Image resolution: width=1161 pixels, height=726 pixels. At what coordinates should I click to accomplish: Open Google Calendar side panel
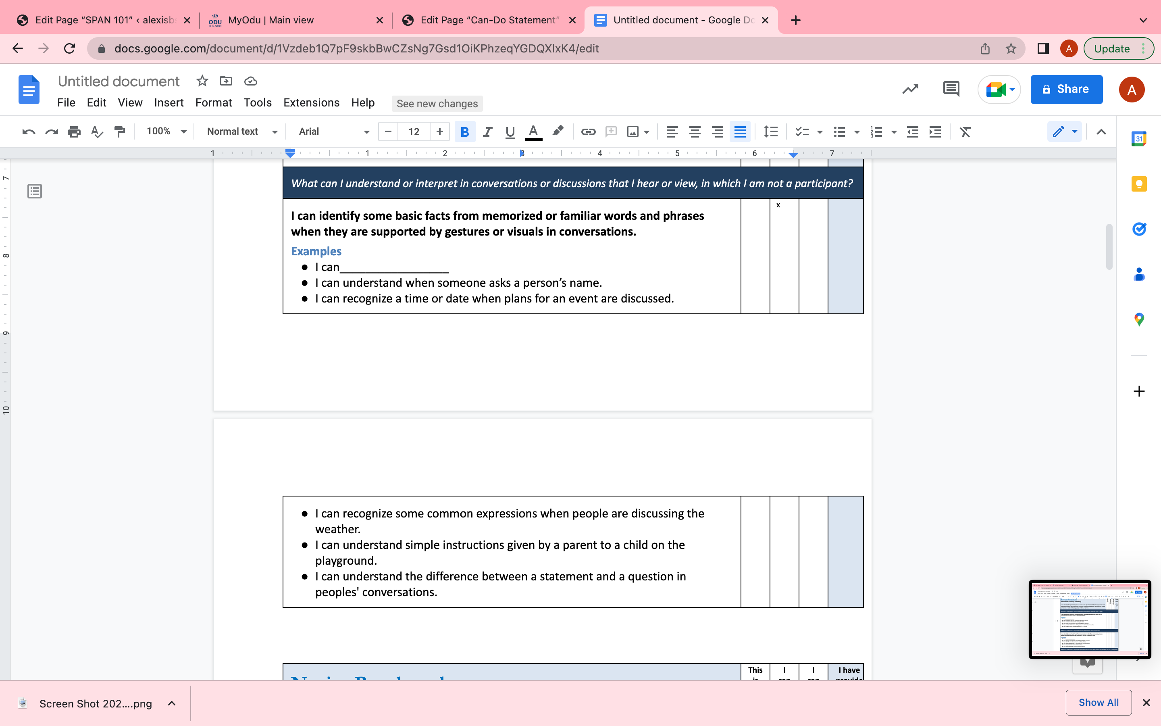tap(1139, 139)
